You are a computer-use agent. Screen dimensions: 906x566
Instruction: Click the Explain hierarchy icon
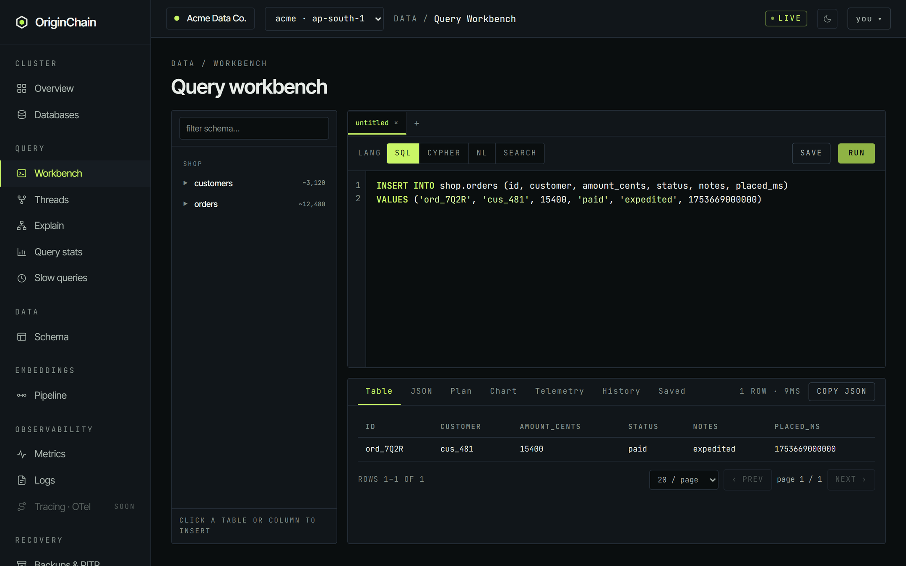click(x=22, y=226)
